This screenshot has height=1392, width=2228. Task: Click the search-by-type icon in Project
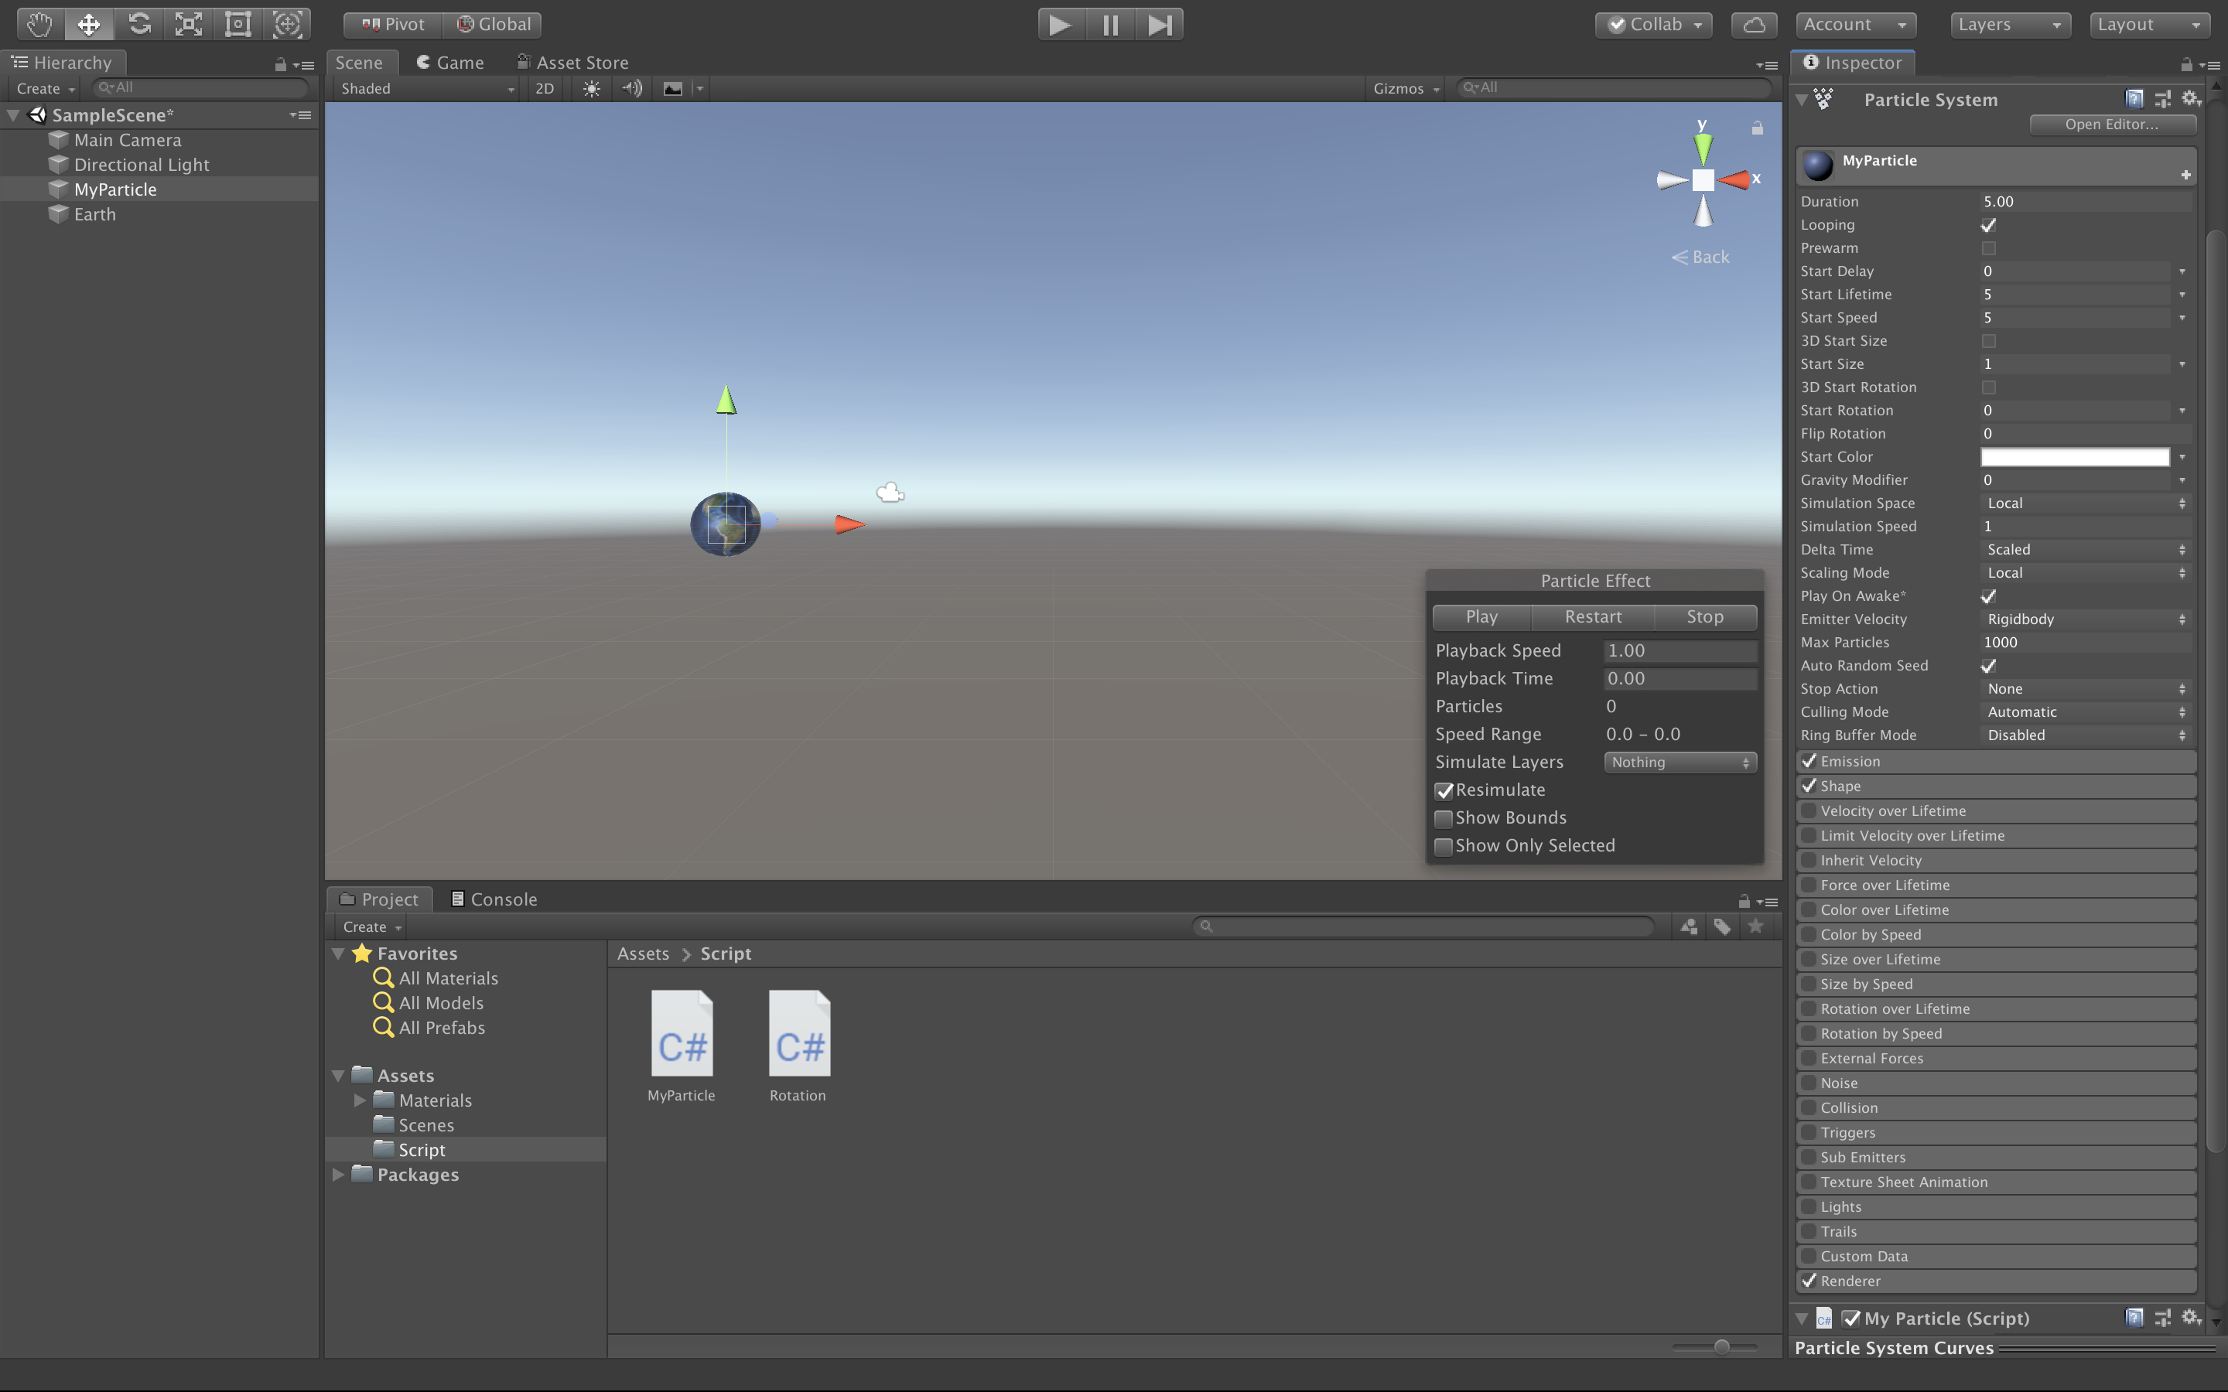pyautogui.click(x=1689, y=926)
